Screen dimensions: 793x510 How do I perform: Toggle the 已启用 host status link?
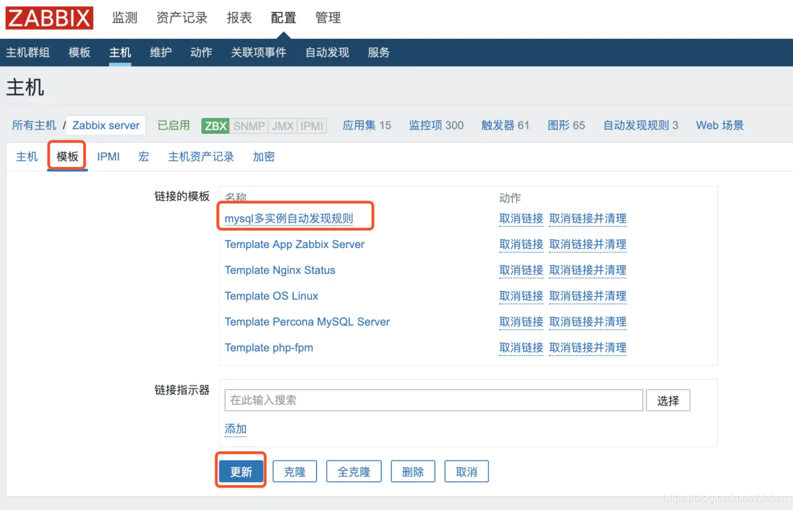174,125
